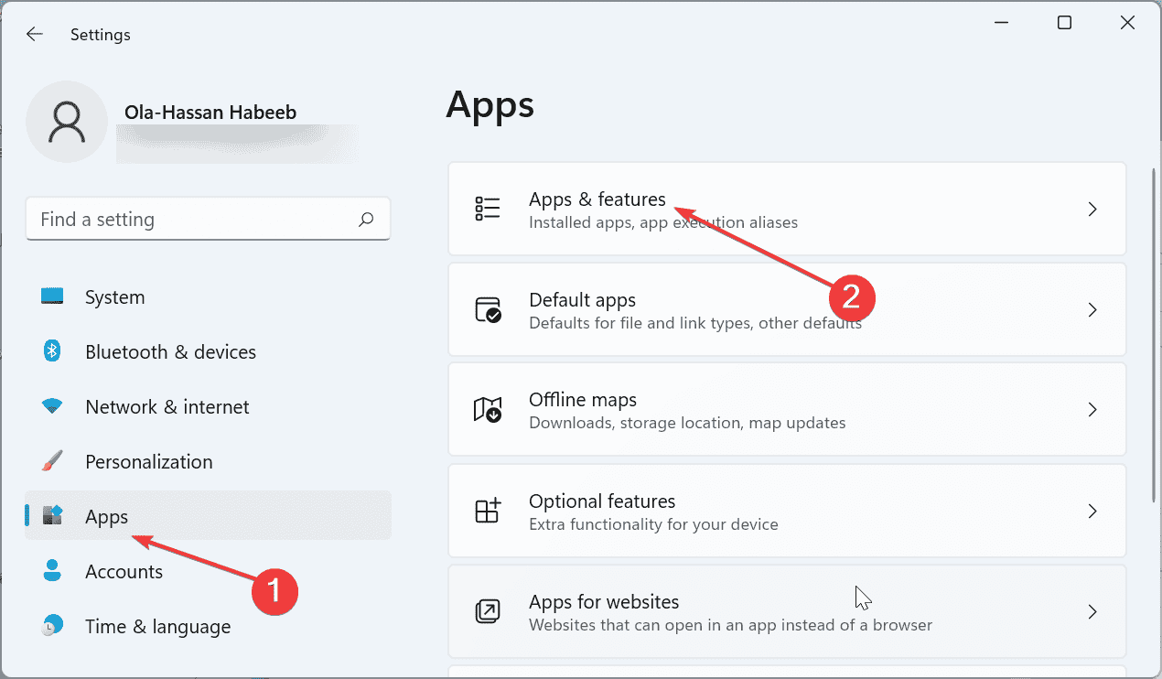
Task: Select System in the sidebar
Action: coord(114,296)
